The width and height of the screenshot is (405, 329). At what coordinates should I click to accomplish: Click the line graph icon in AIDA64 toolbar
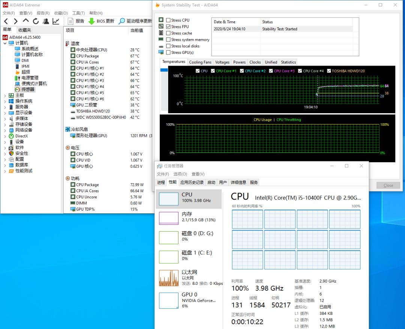click(56, 21)
